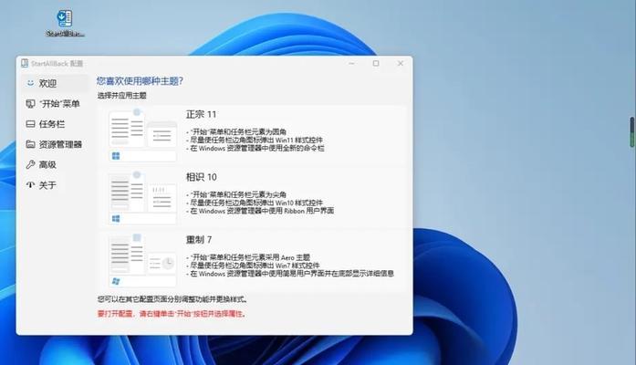The height and width of the screenshot is (365, 636).
Task: Apply the 相识 10 theme title
Action: (201, 177)
